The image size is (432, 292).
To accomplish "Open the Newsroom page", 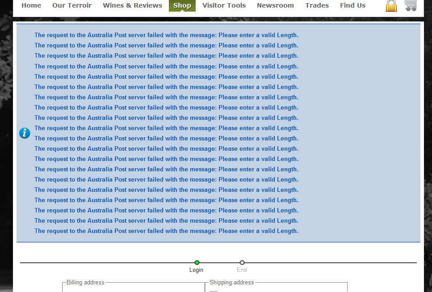I will 275,5.
